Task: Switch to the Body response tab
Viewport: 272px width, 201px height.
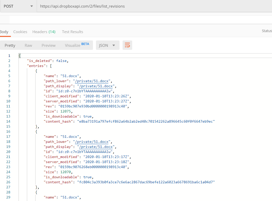Action: click(x=4, y=32)
